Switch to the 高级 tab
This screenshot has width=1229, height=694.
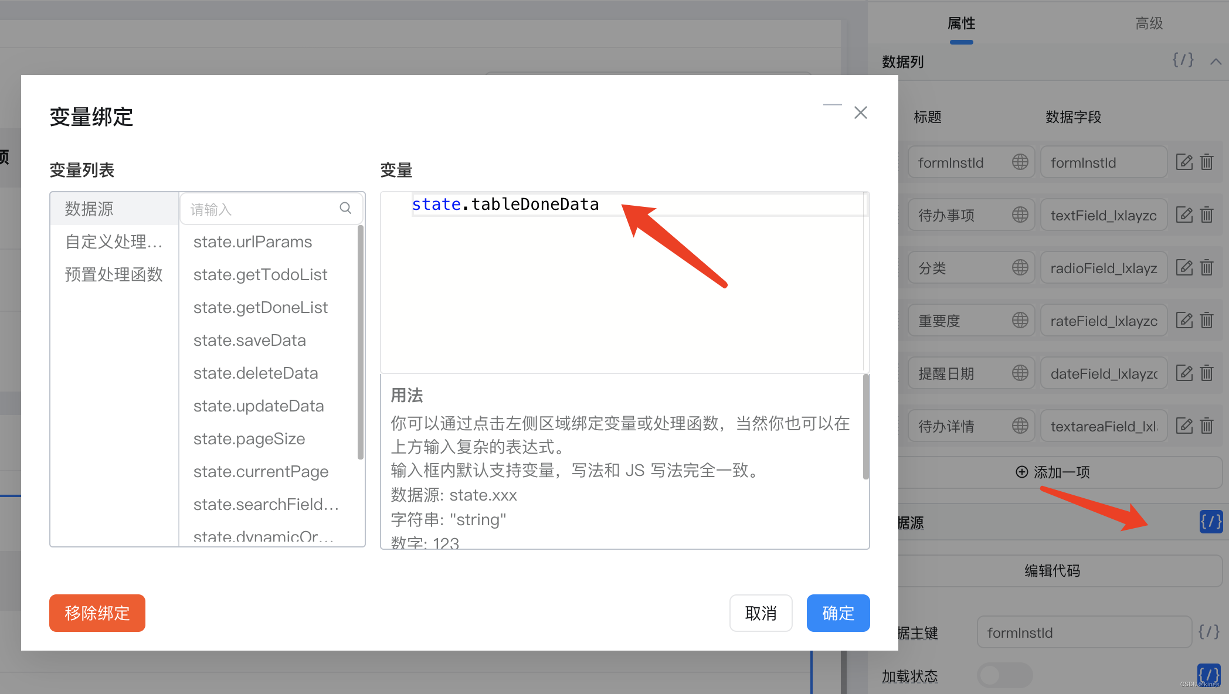click(x=1149, y=23)
